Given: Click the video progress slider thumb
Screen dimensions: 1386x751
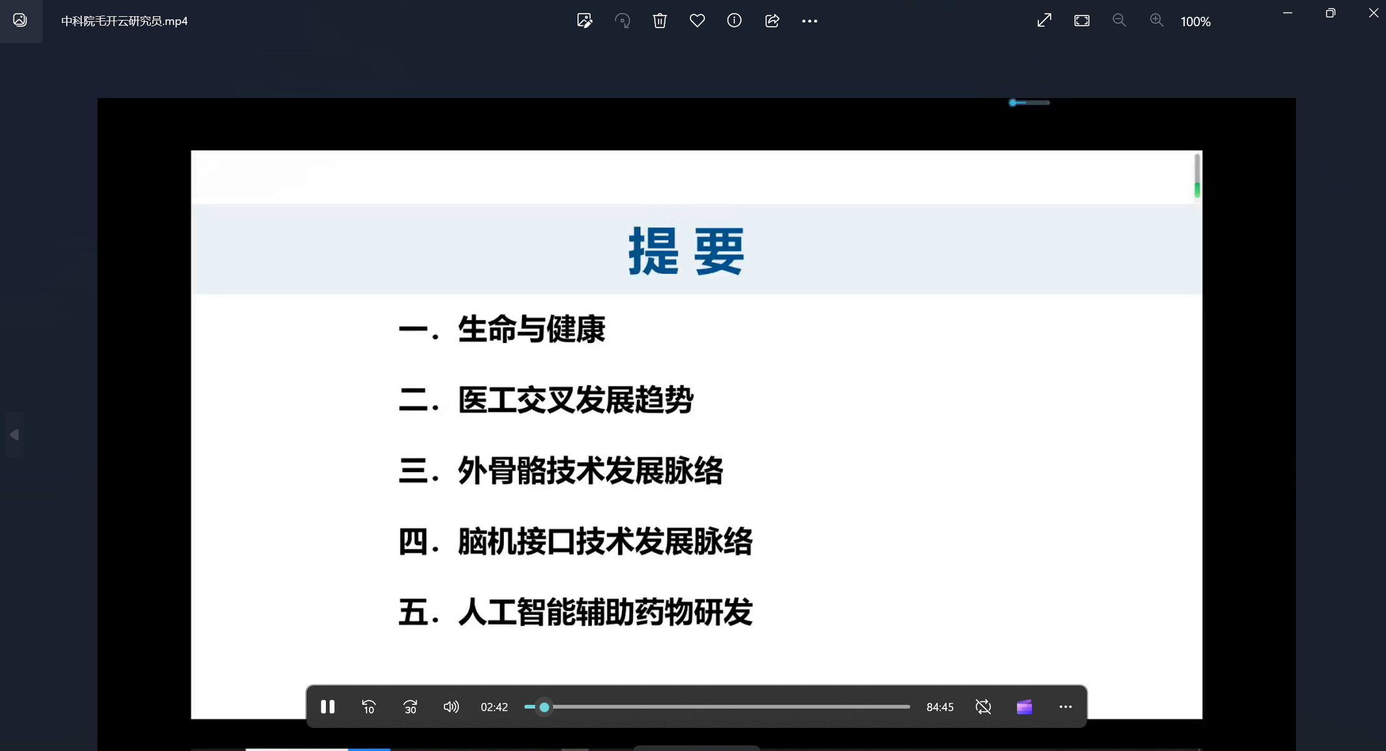Looking at the screenshot, I should click(x=544, y=707).
